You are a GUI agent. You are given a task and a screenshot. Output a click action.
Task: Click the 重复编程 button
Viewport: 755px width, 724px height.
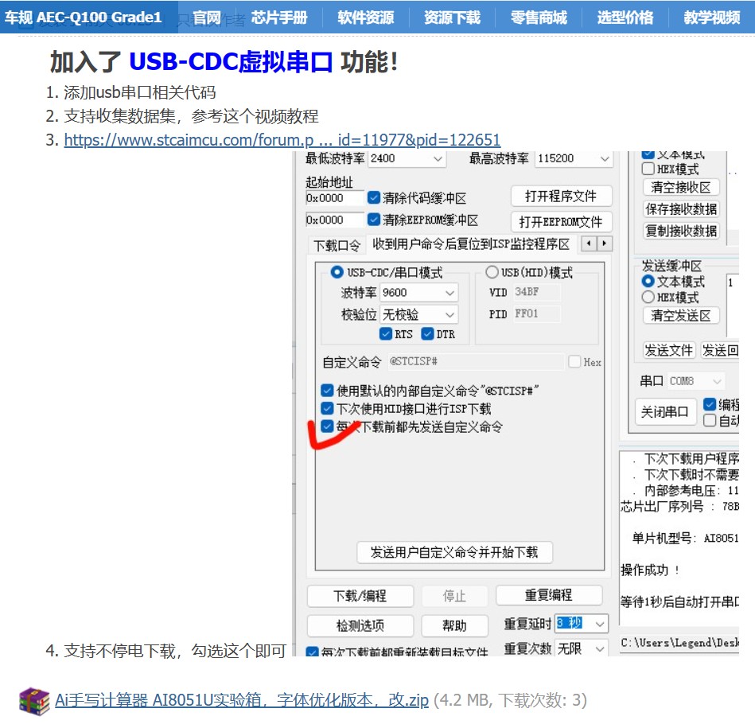[x=549, y=595]
